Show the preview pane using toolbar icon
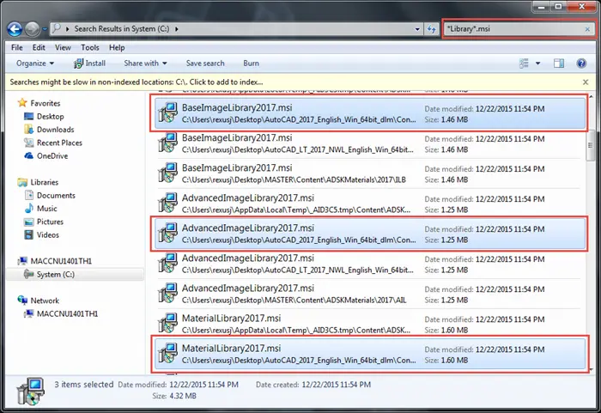The width and height of the screenshot is (601, 413). click(559, 64)
